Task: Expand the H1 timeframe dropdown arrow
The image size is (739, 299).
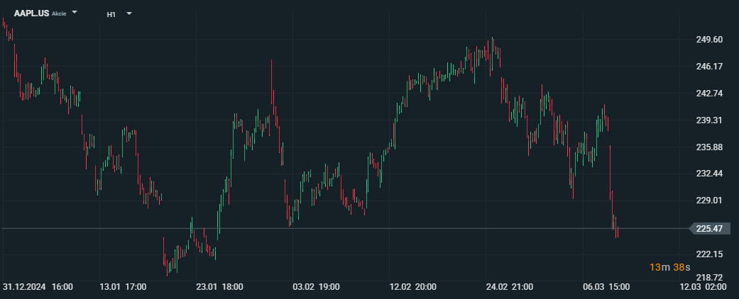Action: click(129, 13)
